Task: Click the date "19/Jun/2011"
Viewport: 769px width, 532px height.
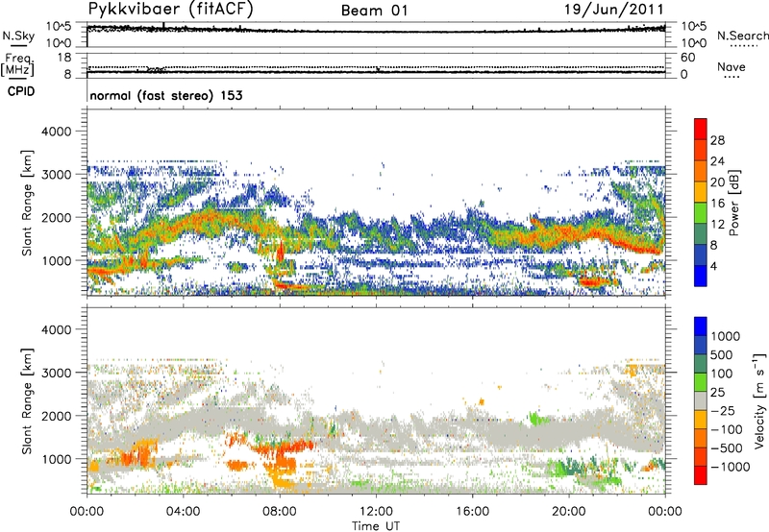Action: pyautogui.click(x=614, y=10)
